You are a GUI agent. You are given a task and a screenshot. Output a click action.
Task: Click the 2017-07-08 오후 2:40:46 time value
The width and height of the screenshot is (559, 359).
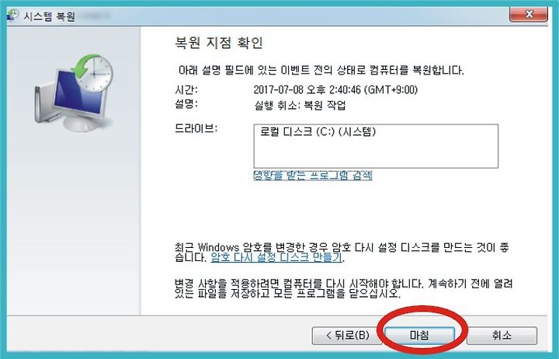(335, 89)
